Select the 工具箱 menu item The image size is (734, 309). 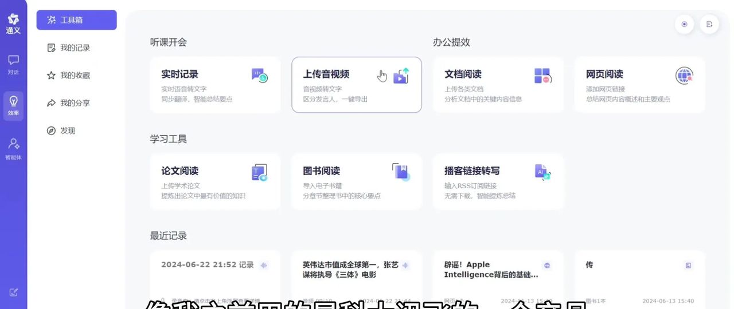tap(77, 20)
